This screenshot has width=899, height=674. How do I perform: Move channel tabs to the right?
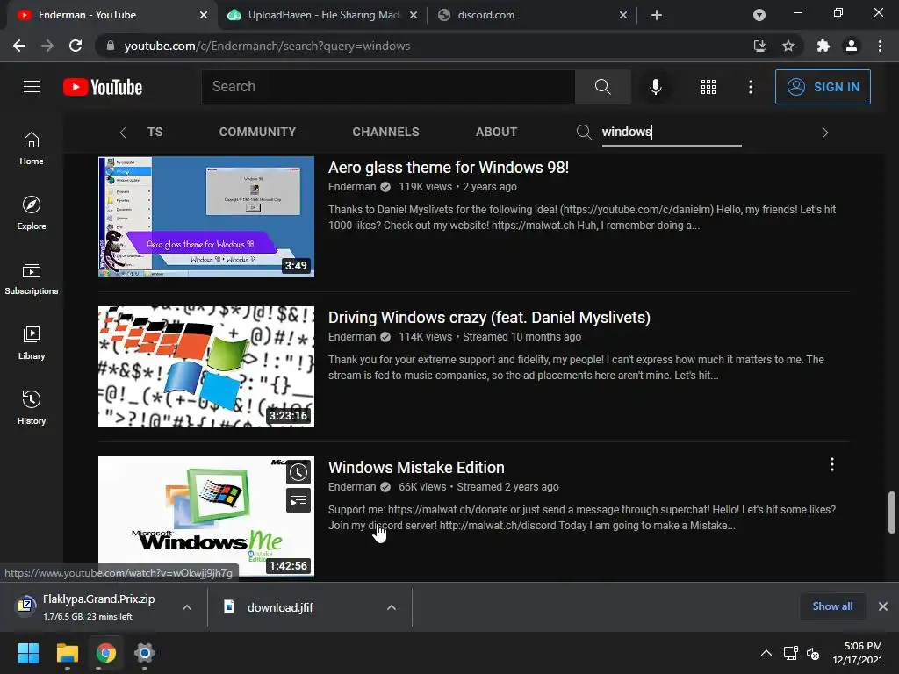pos(825,133)
